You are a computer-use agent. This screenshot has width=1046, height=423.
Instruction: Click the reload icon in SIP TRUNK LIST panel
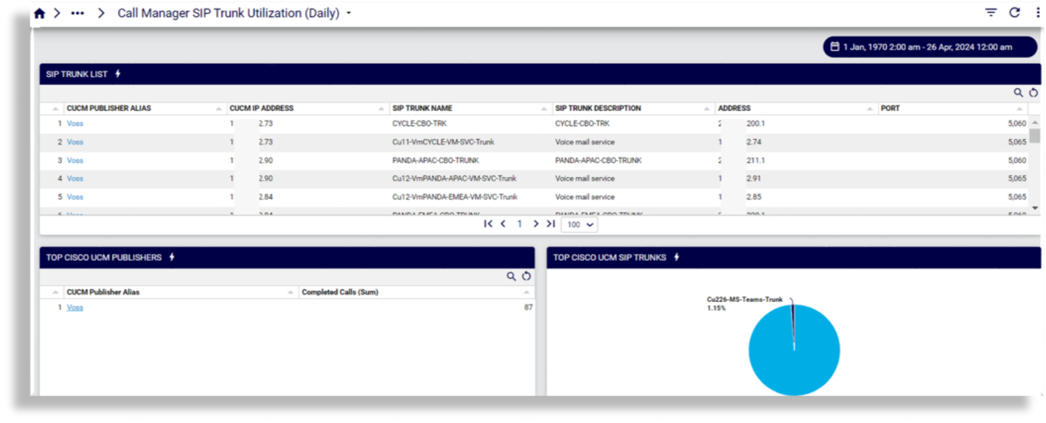1033,93
